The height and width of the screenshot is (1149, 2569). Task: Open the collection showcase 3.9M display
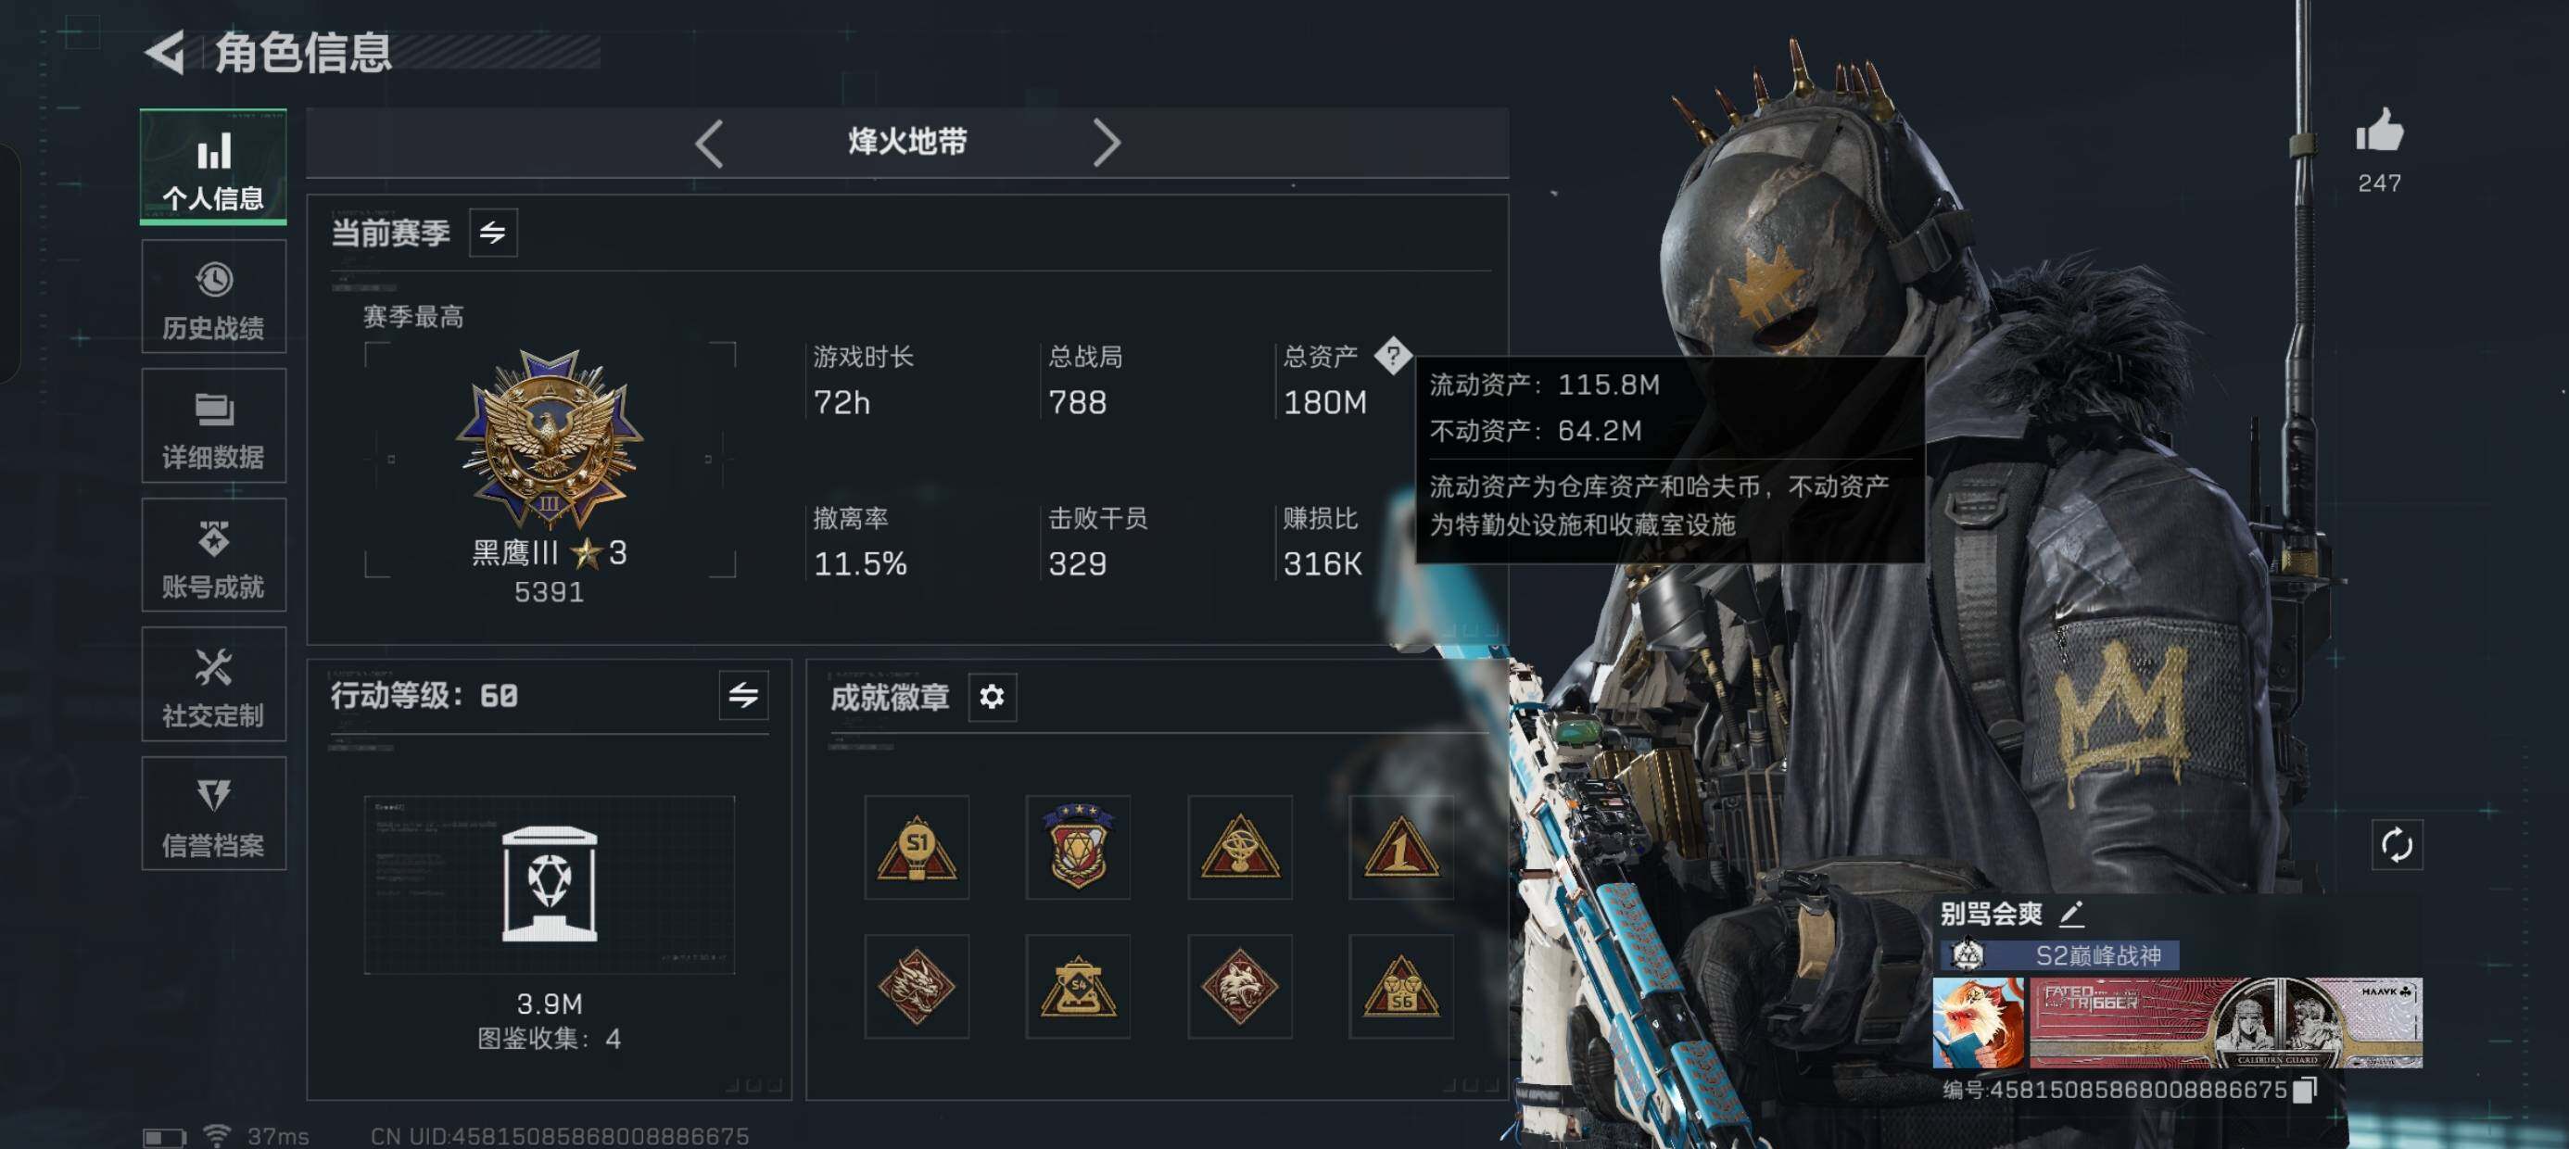click(x=550, y=885)
